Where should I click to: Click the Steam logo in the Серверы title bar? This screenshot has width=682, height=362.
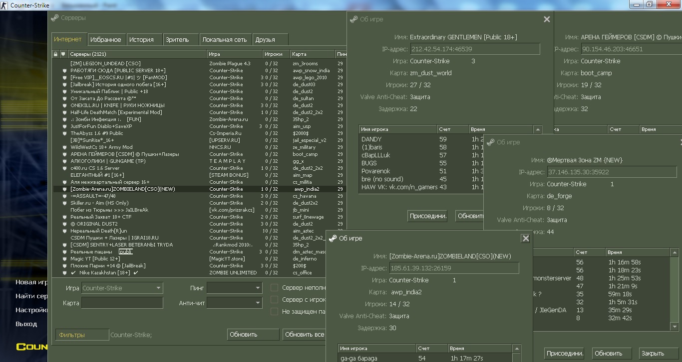click(x=55, y=18)
